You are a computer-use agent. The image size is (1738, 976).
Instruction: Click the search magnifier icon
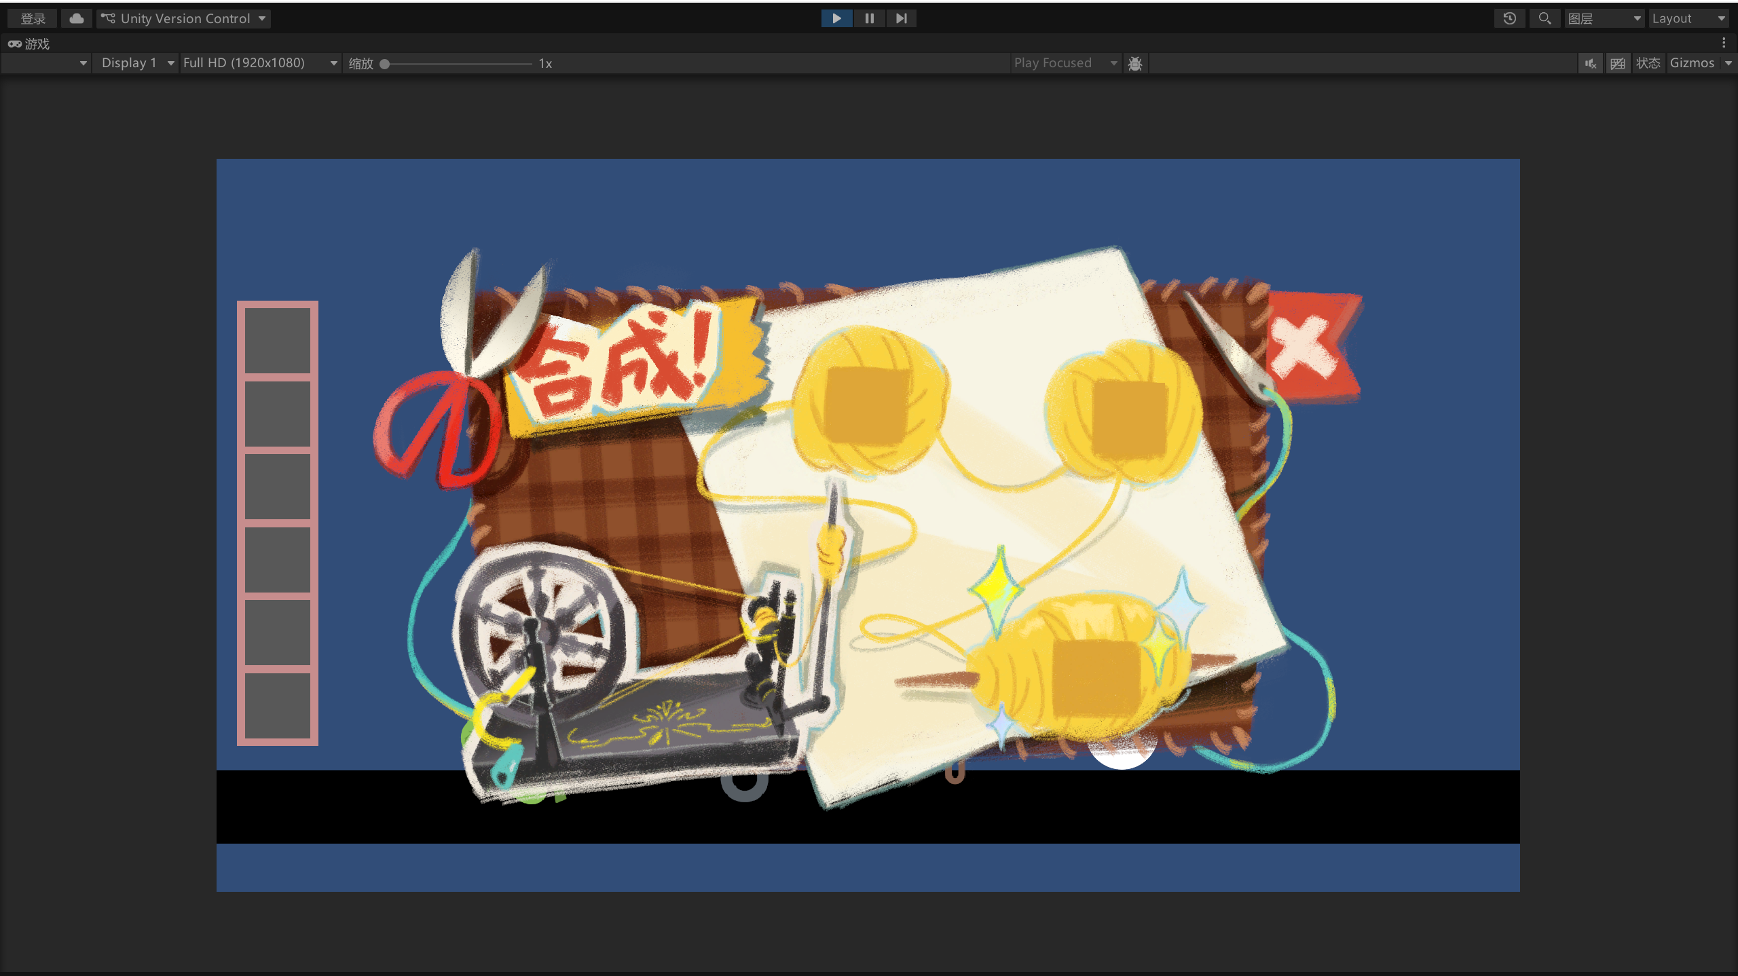click(x=1545, y=18)
